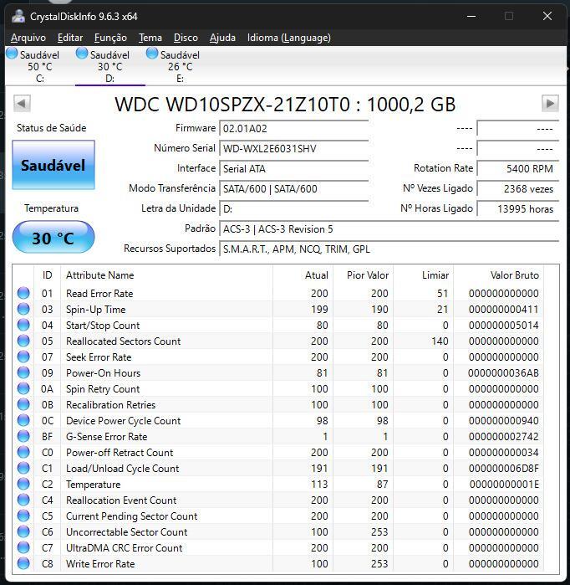Click status orb for Current Pending Sector Count
Viewport: 570px width, 585px height.
[23, 516]
